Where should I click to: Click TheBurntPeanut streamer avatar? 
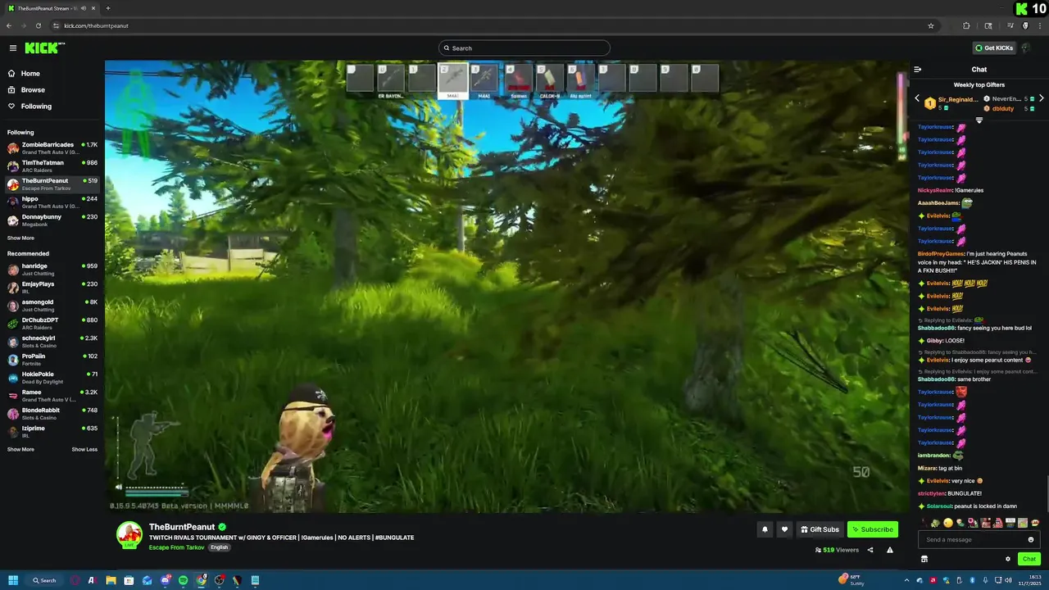click(129, 534)
